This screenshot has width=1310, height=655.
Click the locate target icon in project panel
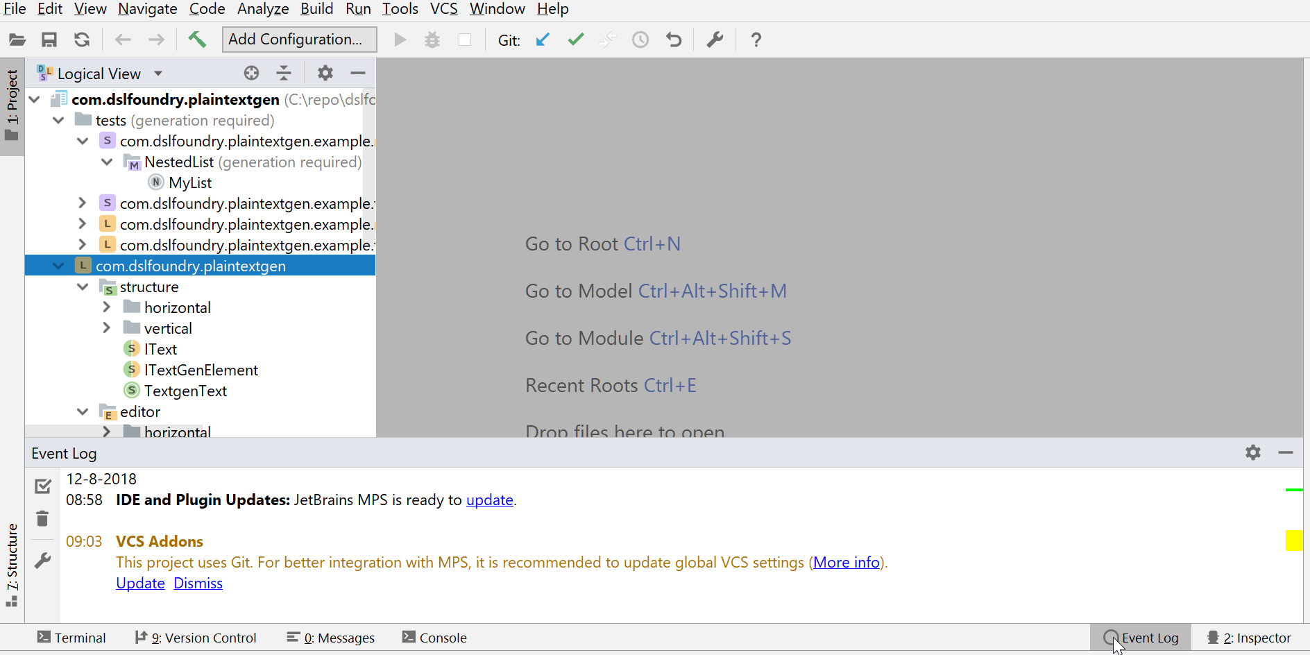(x=251, y=73)
